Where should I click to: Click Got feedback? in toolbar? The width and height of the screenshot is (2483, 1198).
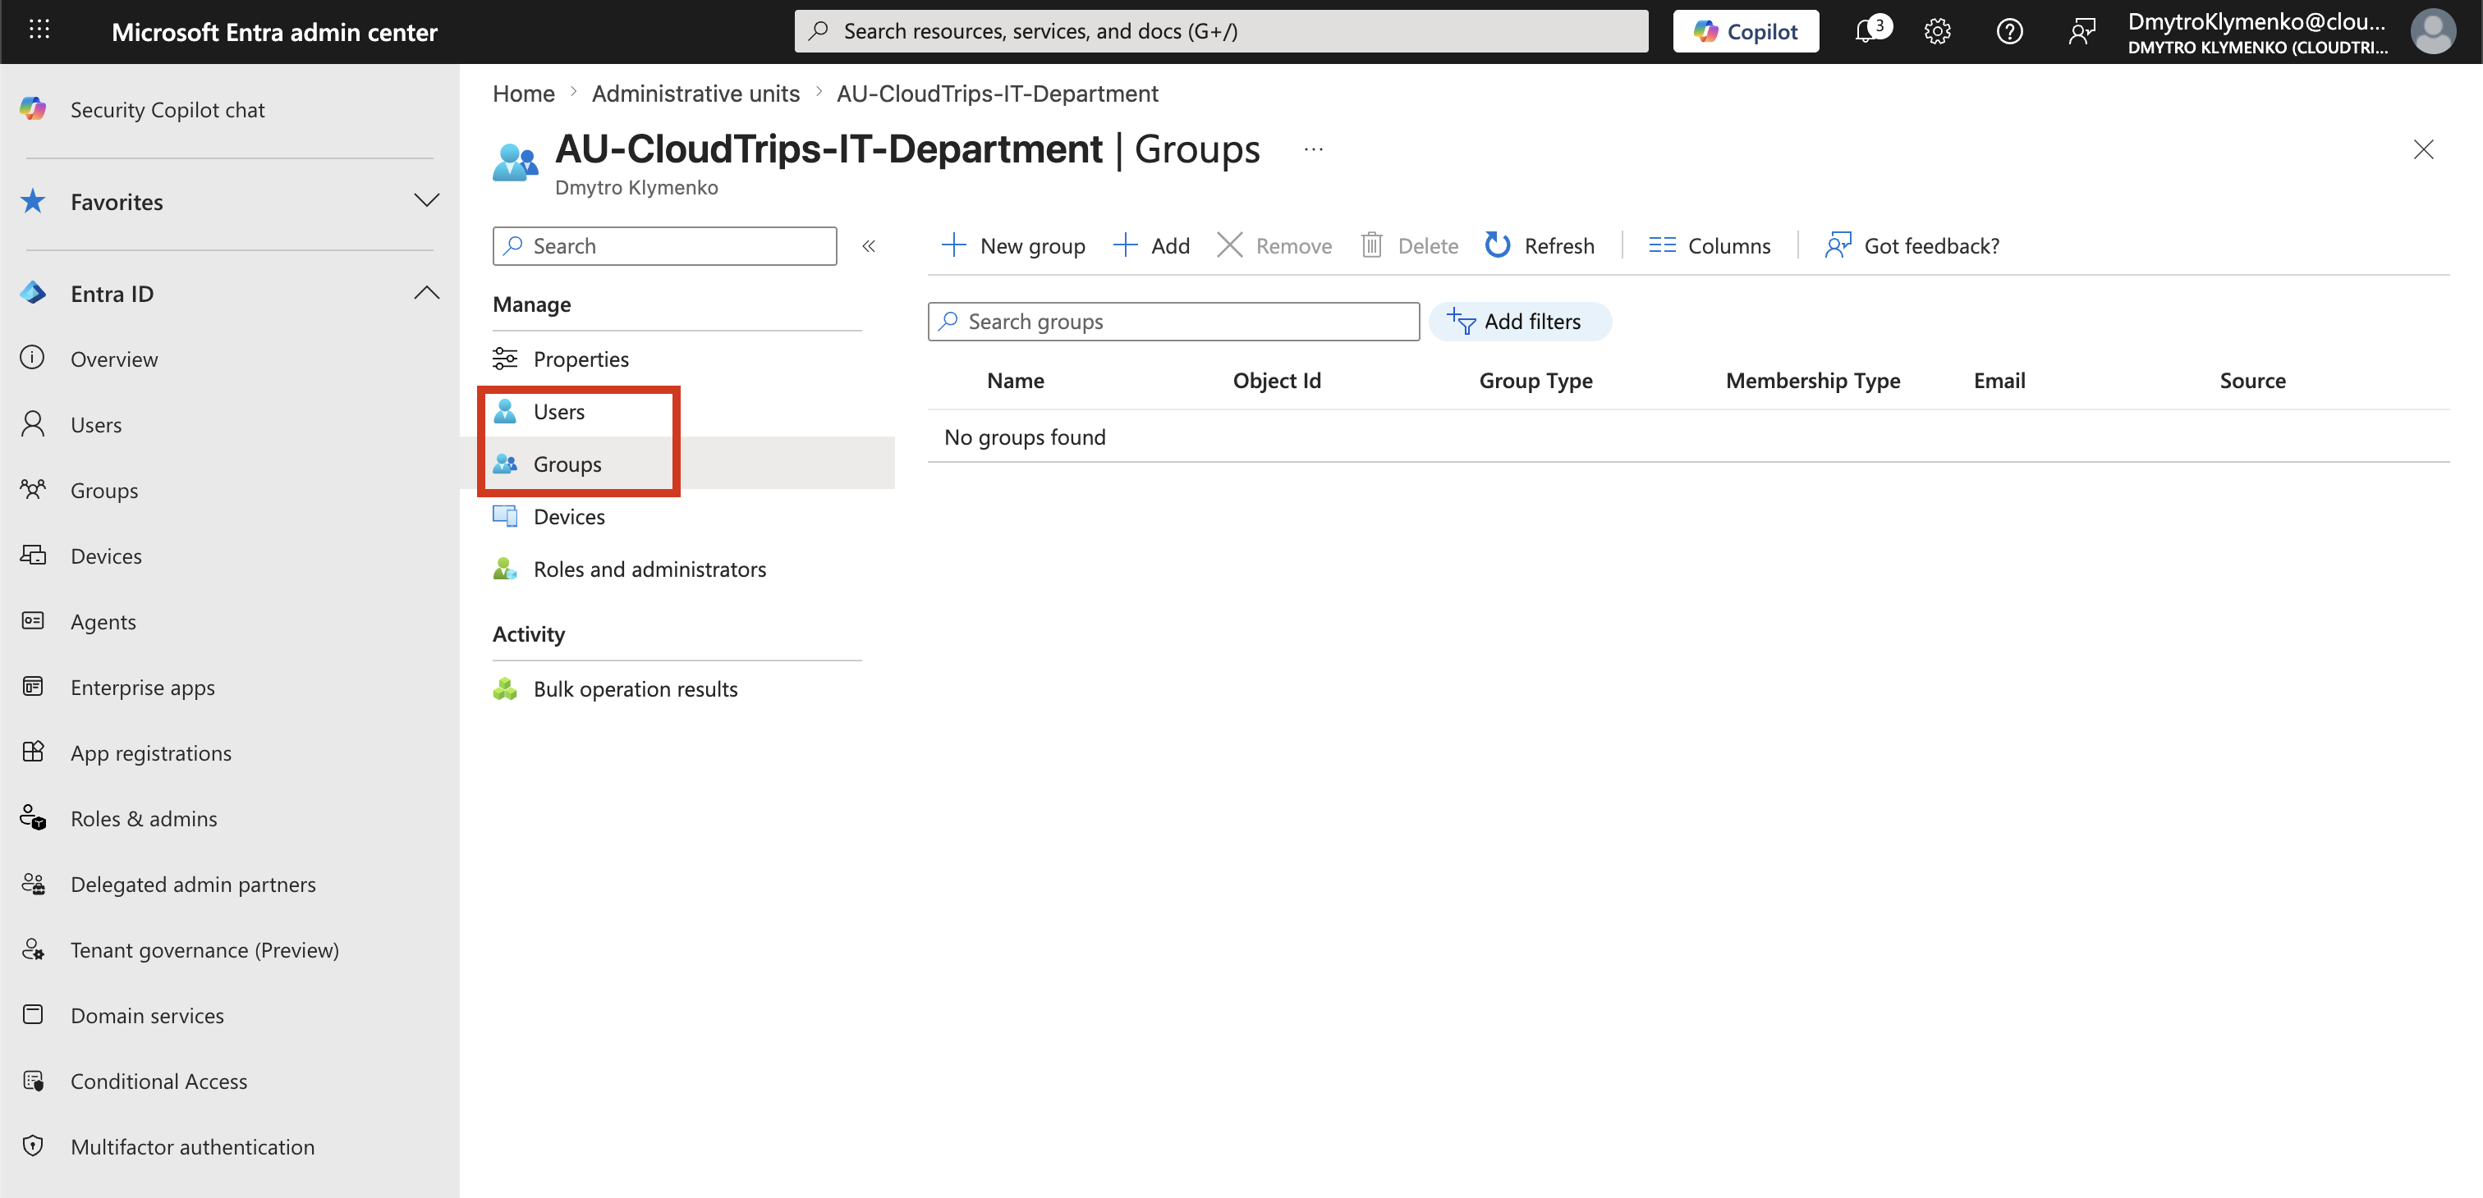click(1912, 245)
